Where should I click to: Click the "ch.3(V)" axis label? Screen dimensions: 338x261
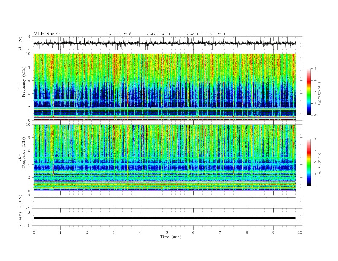[20, 202]
